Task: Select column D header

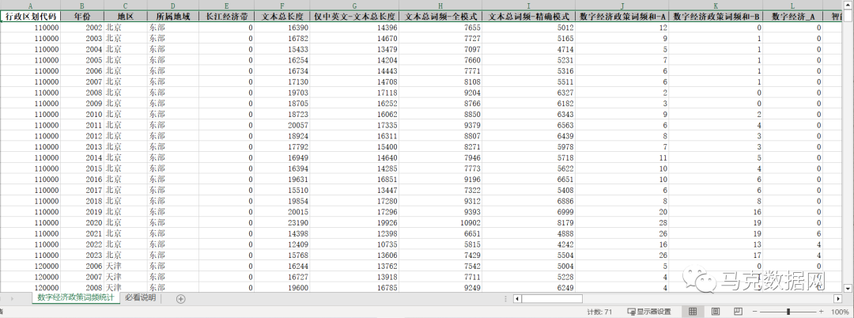Action: click(172, 5)
